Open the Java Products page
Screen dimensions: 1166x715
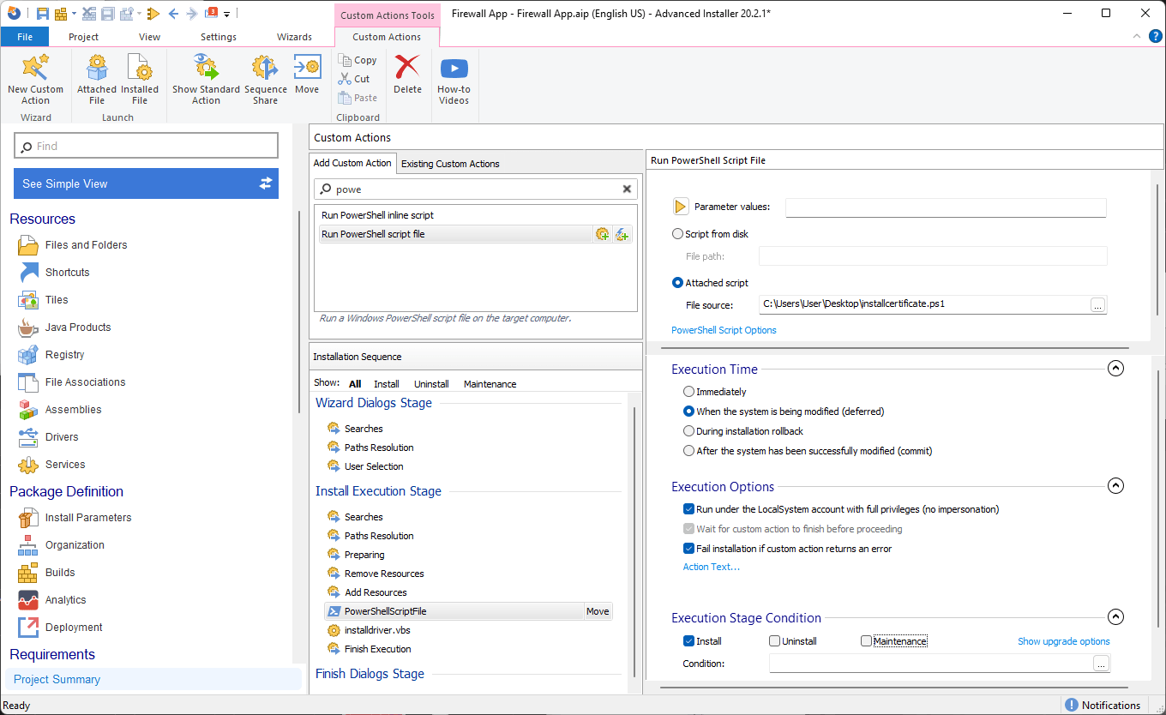77,327
